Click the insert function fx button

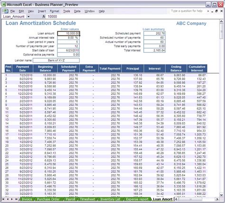tap(44, 17)
